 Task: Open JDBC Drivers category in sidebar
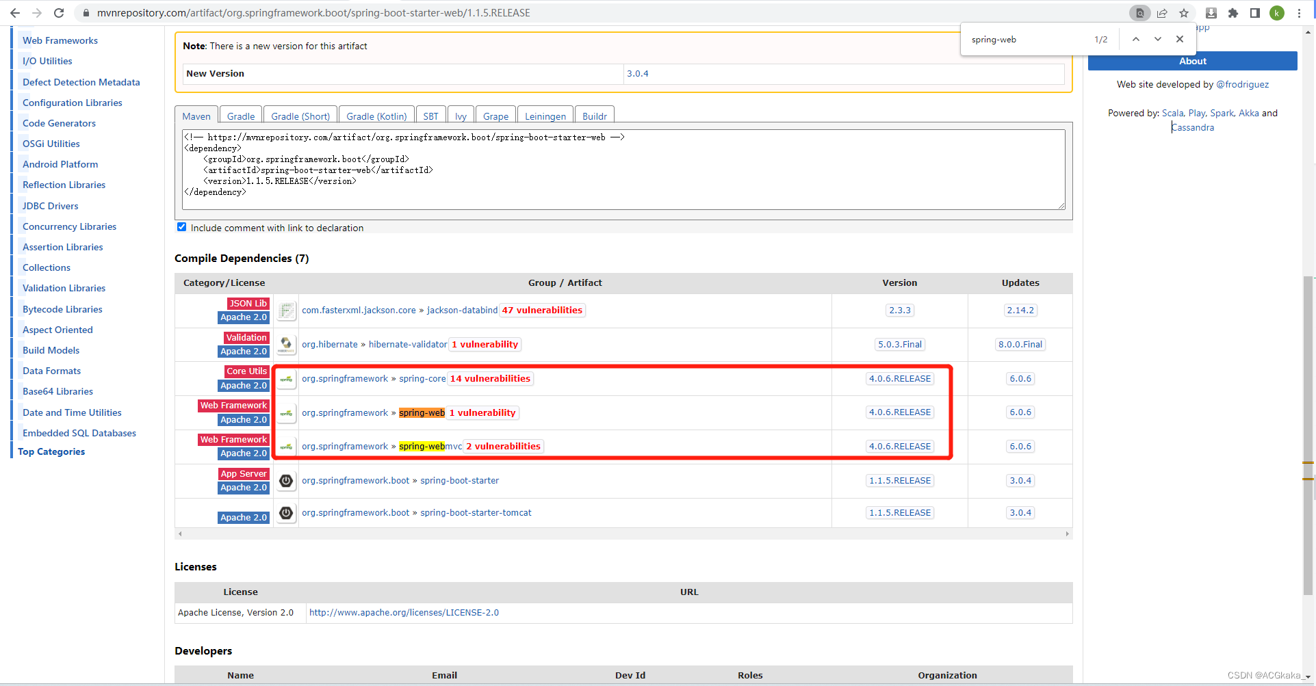click(x=51, y=206)
